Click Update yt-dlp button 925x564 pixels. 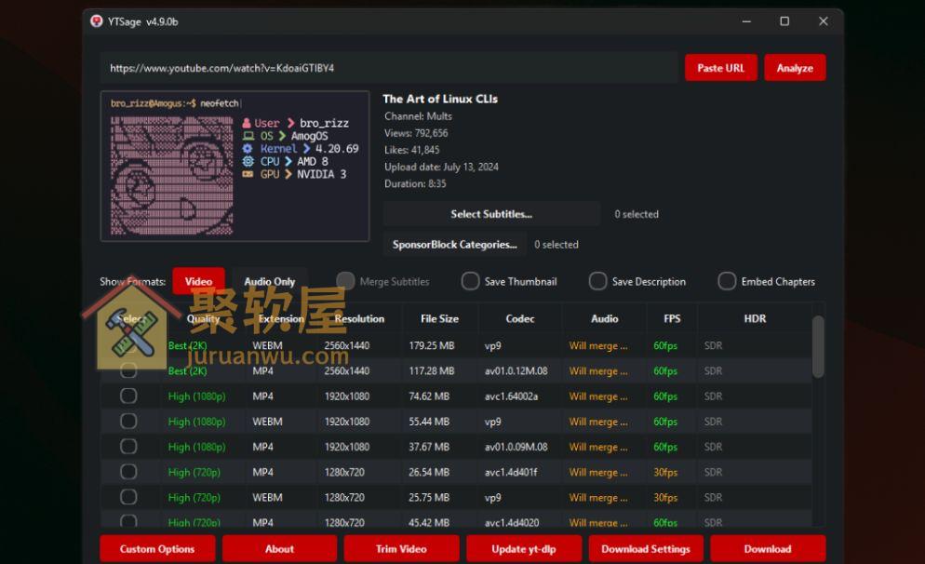click(x=524, y=549)
